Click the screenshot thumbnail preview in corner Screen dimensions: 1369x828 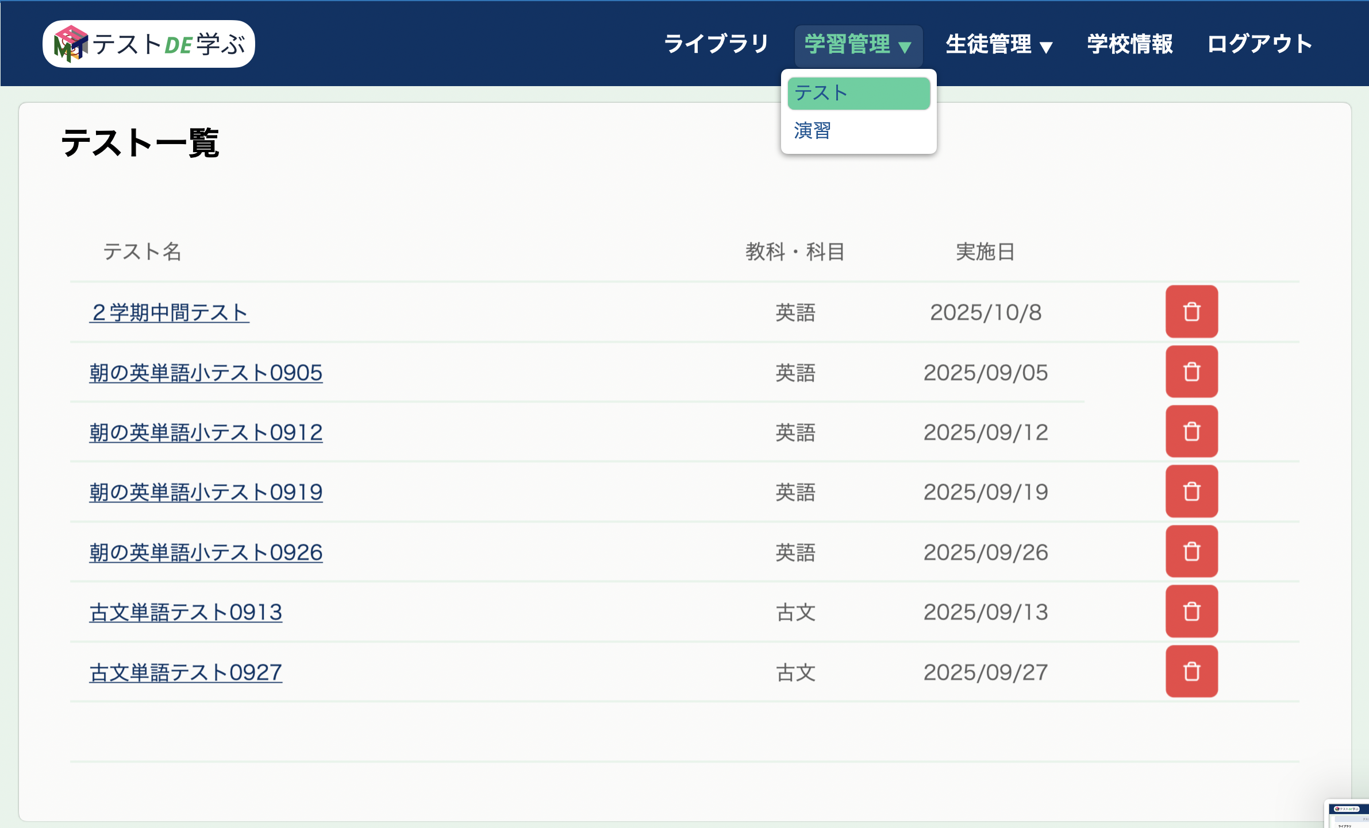click(1348, 814)
